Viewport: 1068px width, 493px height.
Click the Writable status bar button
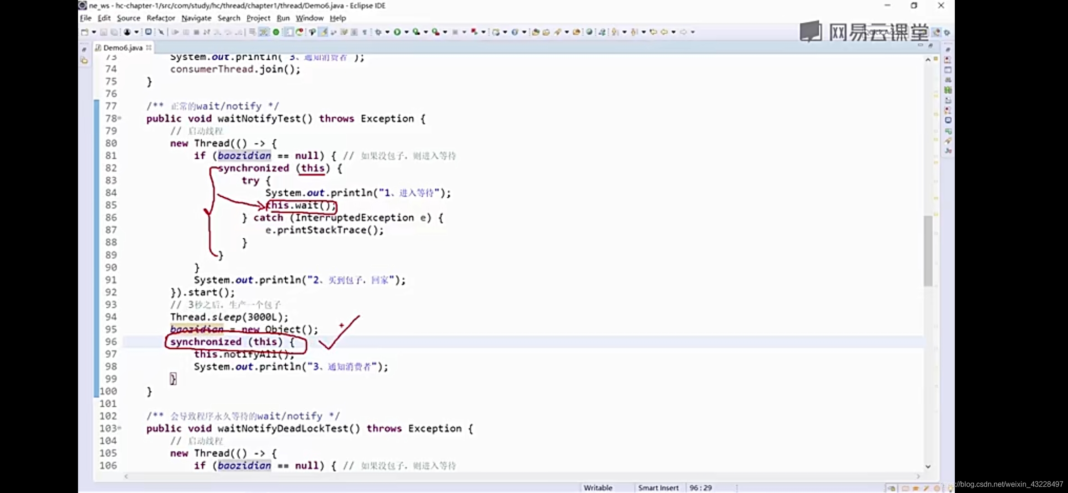click(598, 488)
